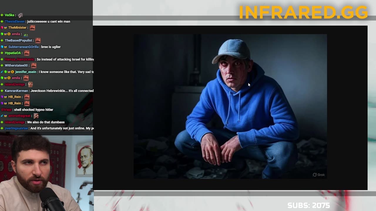Click the ElViejo username
The height and width of the screenshot is (211, 376).
click(x=6, y=110)
